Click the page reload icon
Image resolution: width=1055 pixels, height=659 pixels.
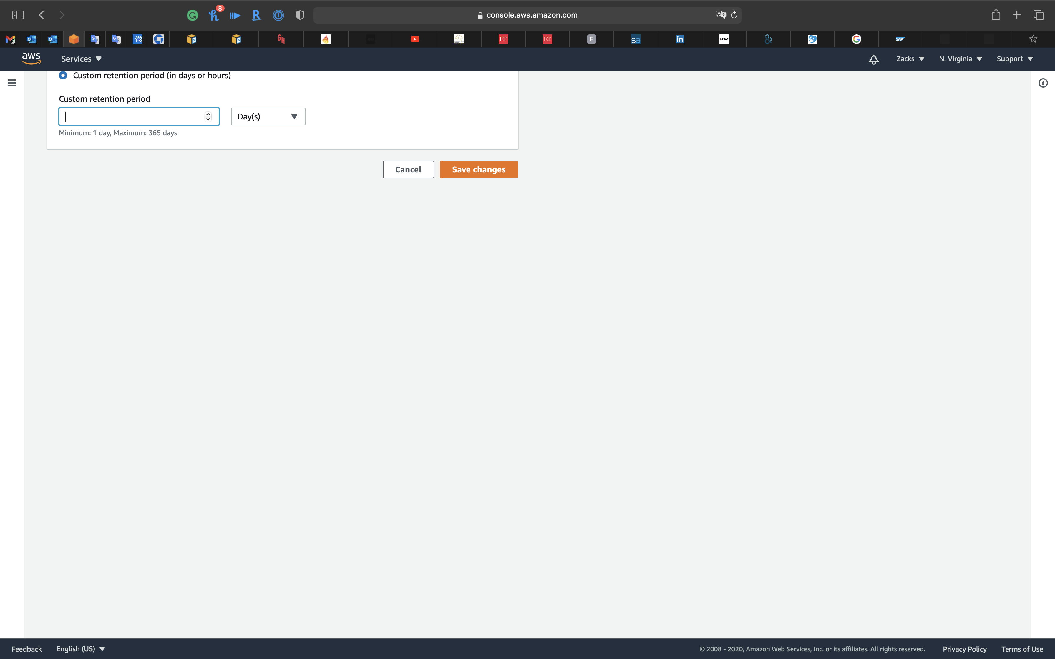tap(734, 15)
